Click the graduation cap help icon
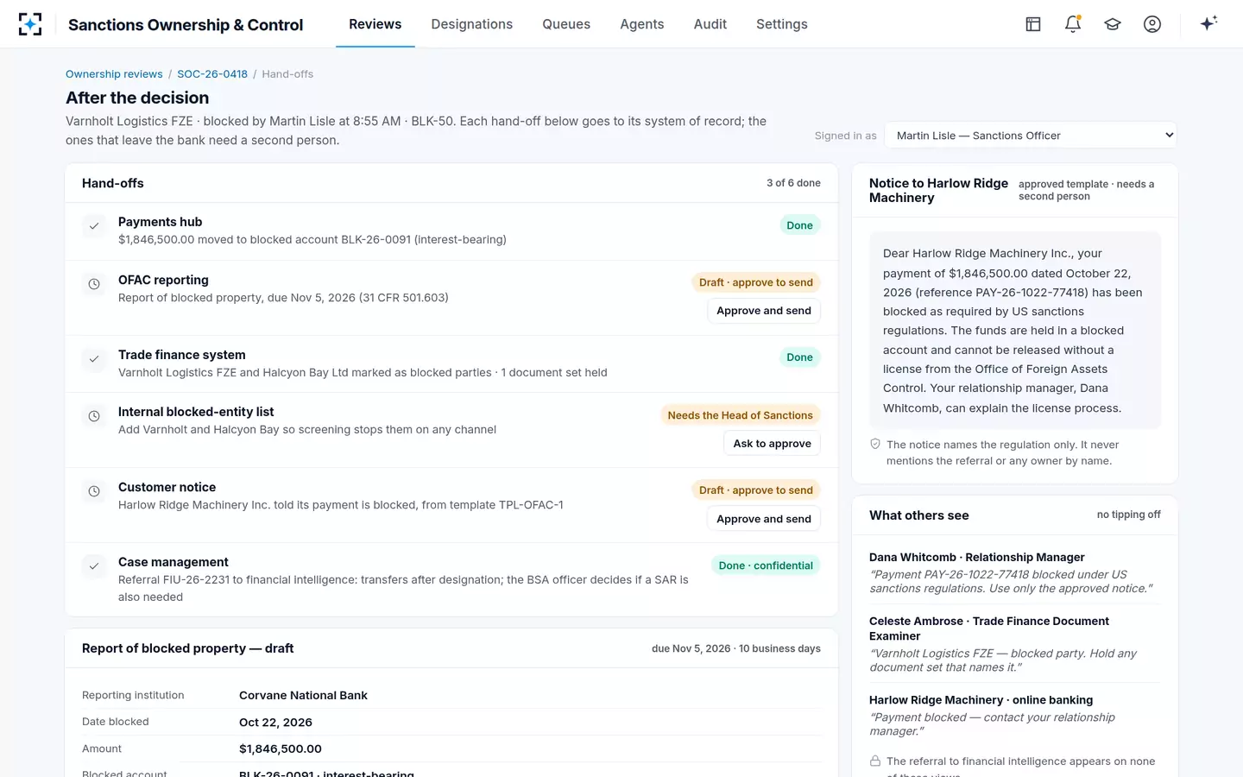The image size is (1243, 777). click(x=1113, y=24)
